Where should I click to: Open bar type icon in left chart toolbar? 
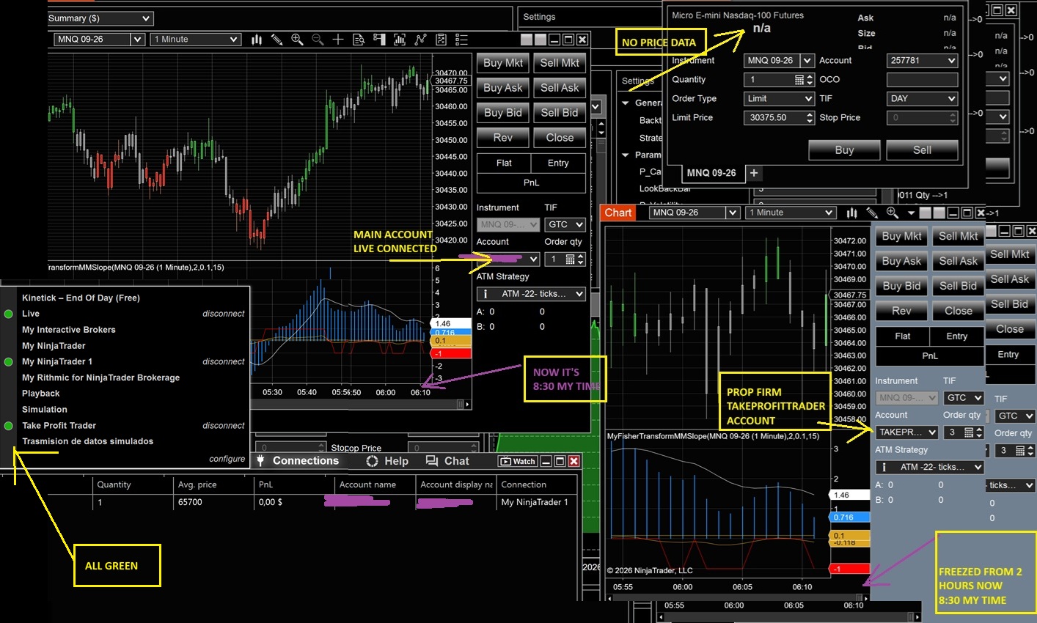[257, 40]
